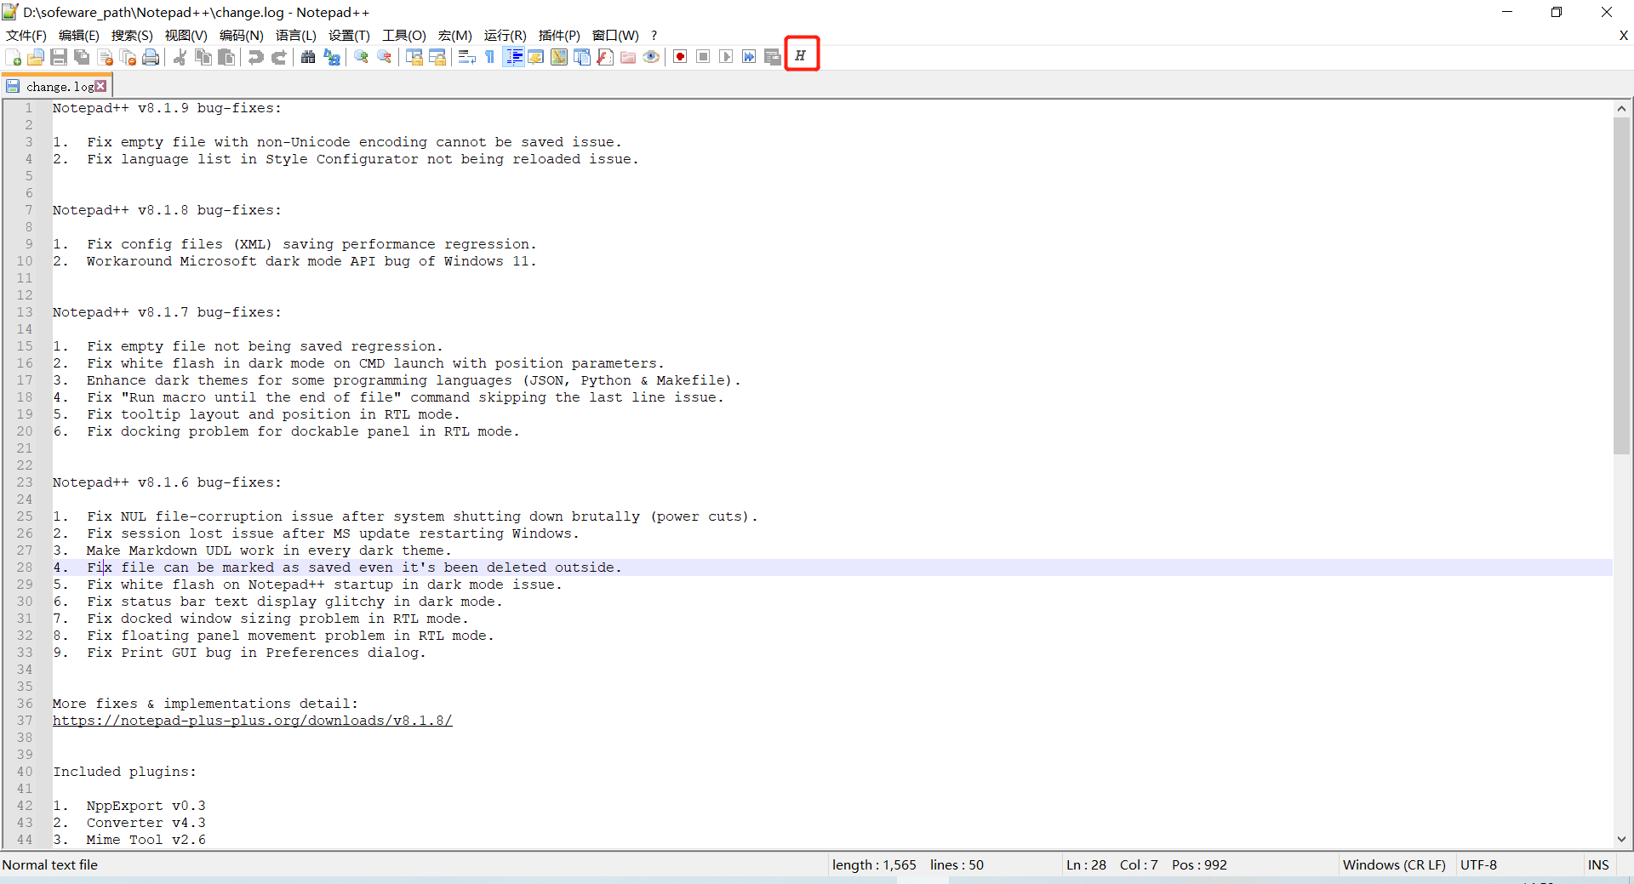Open the 运行(R) menu
This screenshot has height=884, width=1634.
505,35
